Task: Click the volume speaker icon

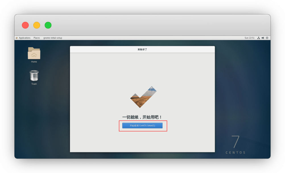Action: [x=263, y=38]
